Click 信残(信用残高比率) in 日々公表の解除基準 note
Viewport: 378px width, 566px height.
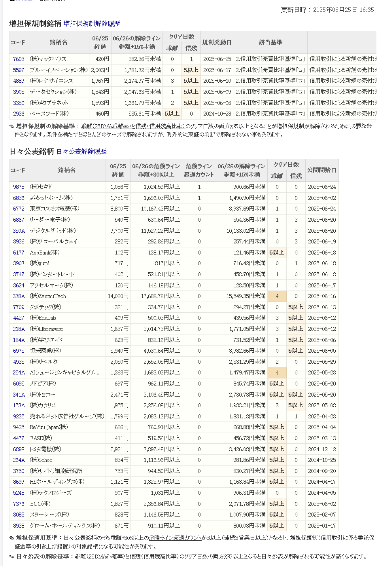(154, 557)
